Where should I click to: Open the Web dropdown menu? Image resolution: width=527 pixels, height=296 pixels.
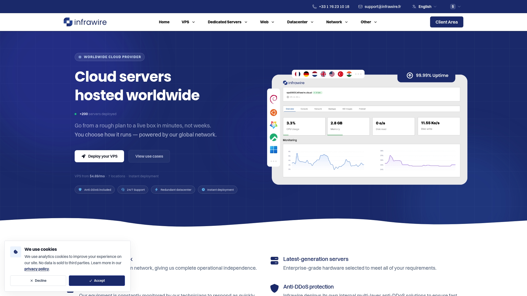coord(267,22)
